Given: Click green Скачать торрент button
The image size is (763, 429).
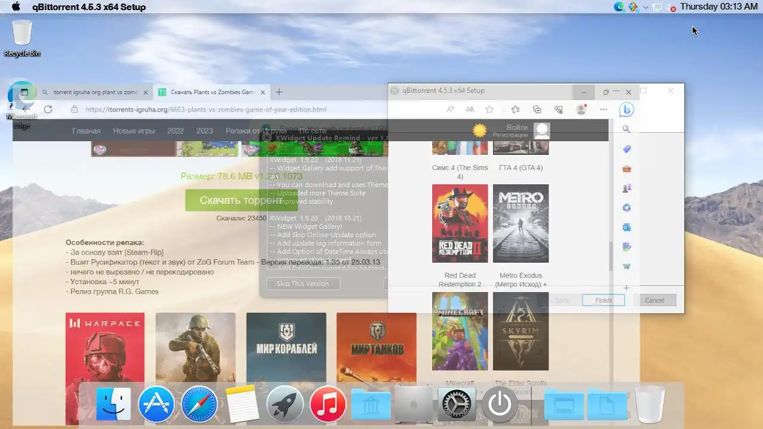Looking at the screenshot, I should point(241,200).
